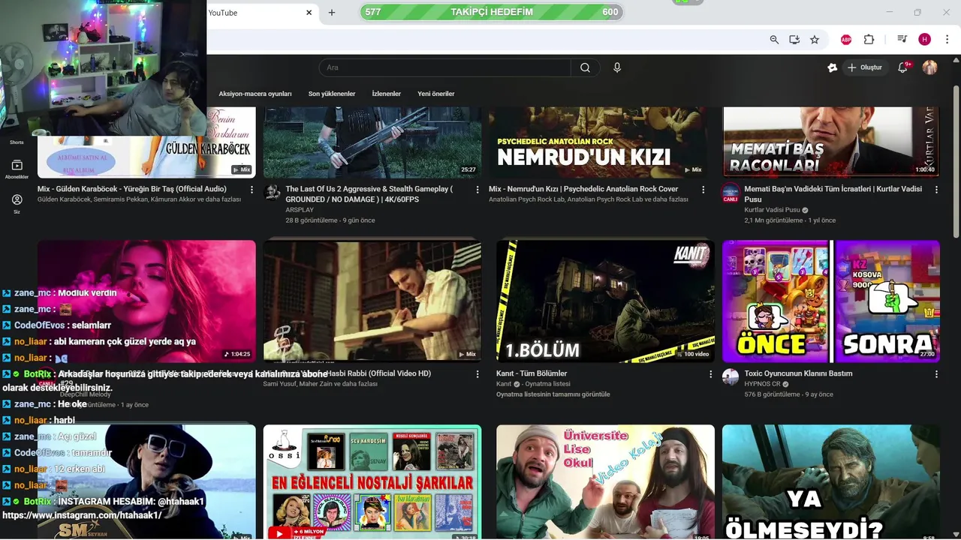Viewport: 961px width, 540px height.
Task: Open options menu for Nemrud'un Kızı mix
Action: coord(703,190)
